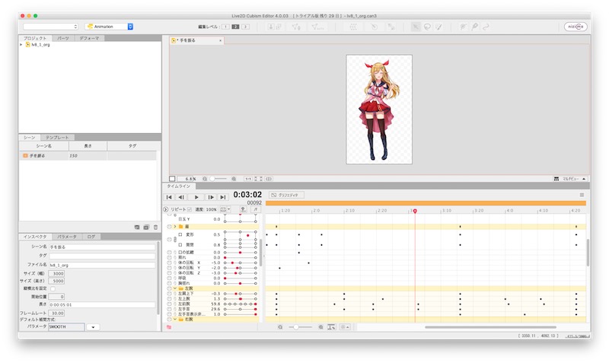Toggle visibility of 呼吸 track
Image resolution: width=609 pixels, height=363 pixels.
pyautogui.click(x=169, y=279)
